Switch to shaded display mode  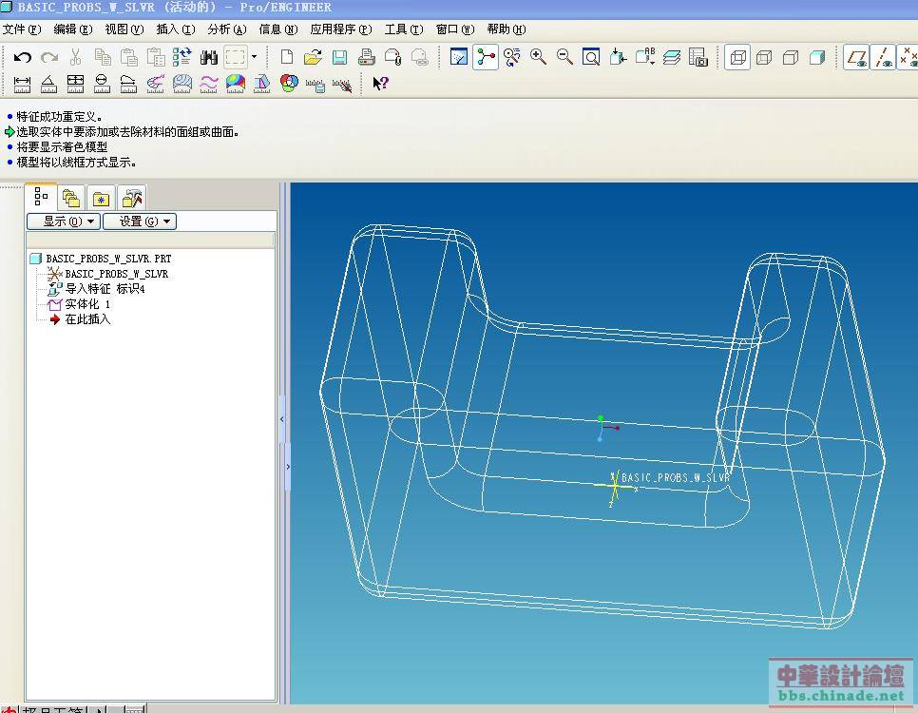[817, 57]
